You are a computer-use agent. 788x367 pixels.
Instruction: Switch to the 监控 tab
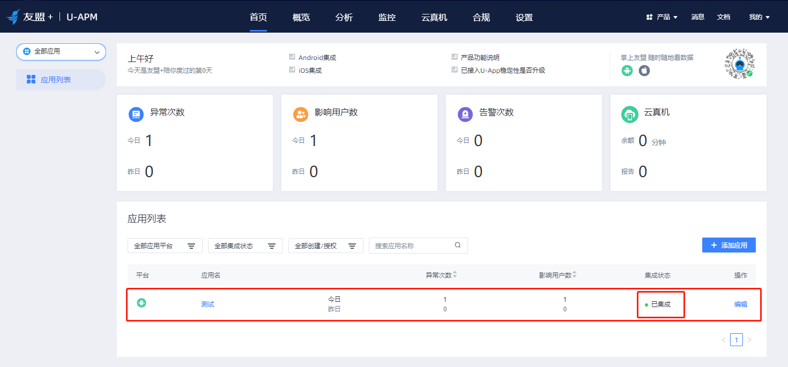pos(386,17)
